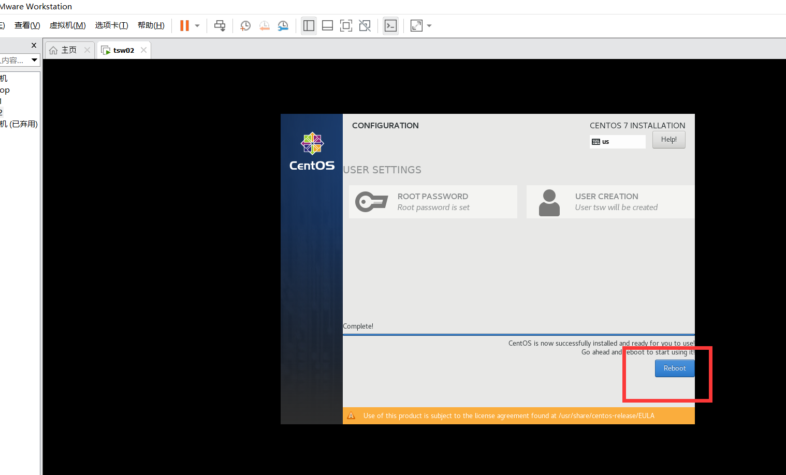Open the 帮助(H) menu
This screenshot has width=786, height=475.
(151, 25)
